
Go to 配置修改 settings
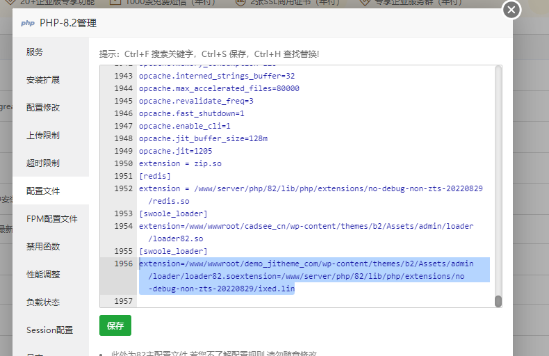pyautogui.click(x=43, y=108)
